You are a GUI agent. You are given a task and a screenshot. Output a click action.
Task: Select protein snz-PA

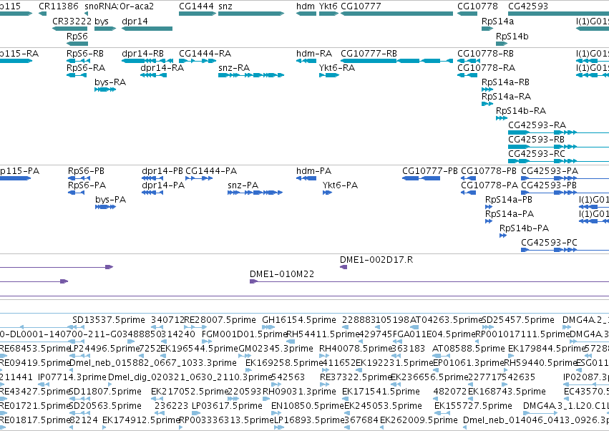coord(255,193)
